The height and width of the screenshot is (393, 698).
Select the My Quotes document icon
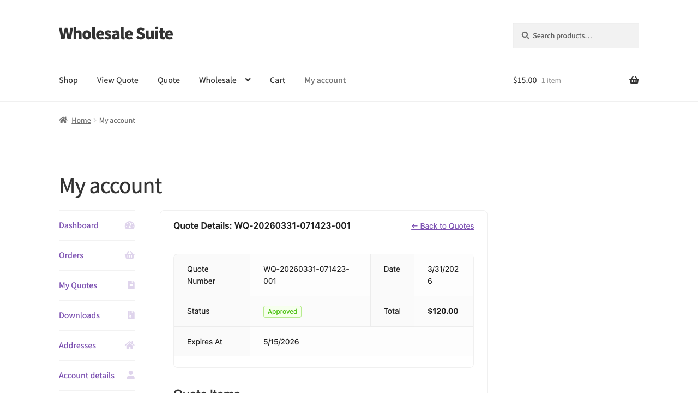tap(131, 285)
